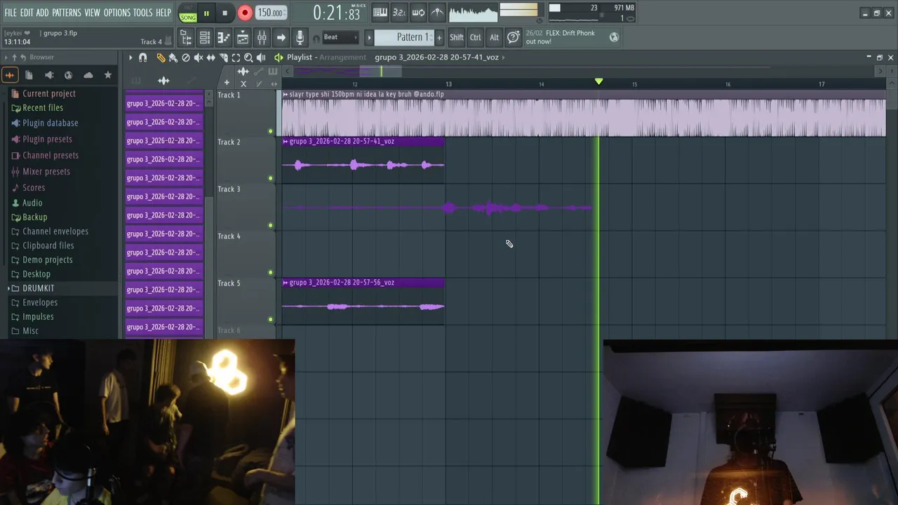898x505 pixels.
Task: Mute Track 5 with green LED
Action: (x=270, y=319)
